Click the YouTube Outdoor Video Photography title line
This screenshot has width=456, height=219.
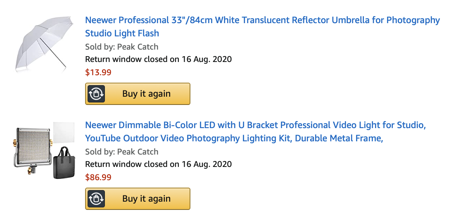tap(234, 138)
